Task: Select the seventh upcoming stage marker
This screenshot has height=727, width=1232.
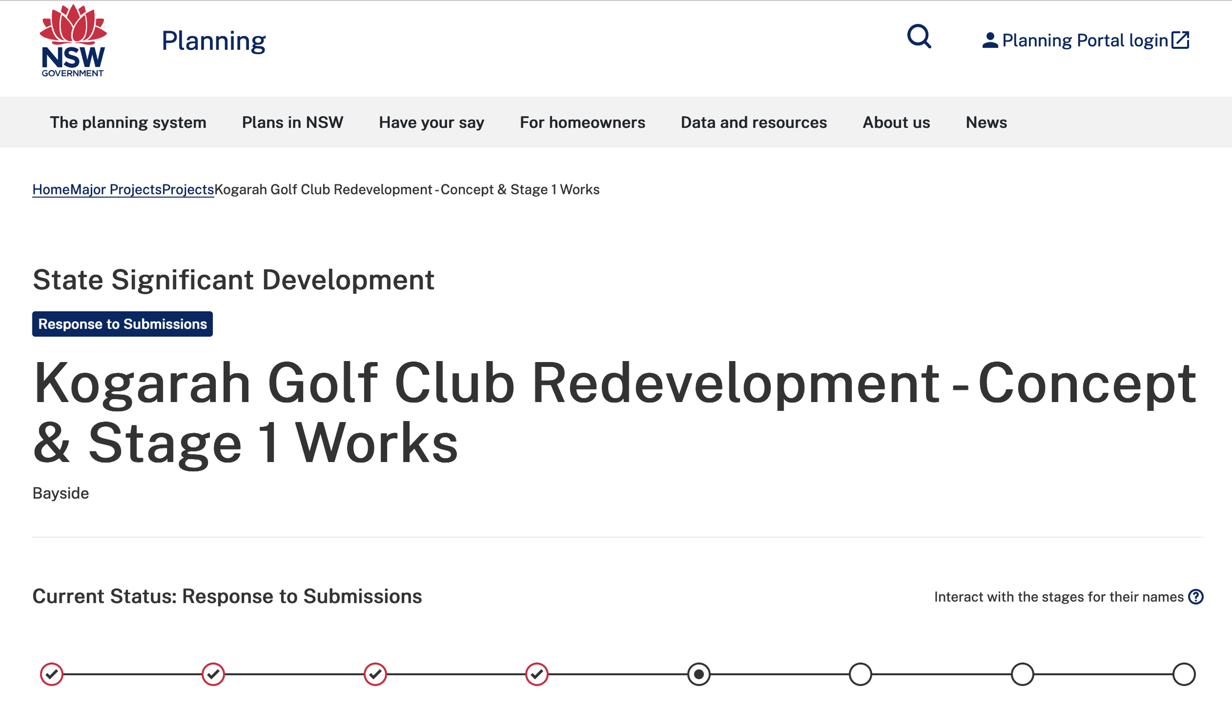Action: click(1022, 674)
